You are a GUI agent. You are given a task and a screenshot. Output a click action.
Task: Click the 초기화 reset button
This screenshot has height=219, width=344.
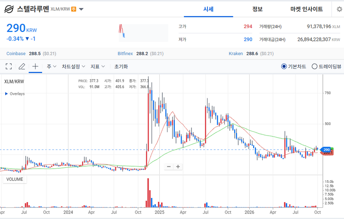click(121, 66)
